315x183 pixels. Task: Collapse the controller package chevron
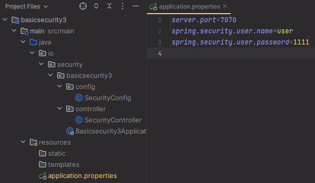[x=59, y=109]
